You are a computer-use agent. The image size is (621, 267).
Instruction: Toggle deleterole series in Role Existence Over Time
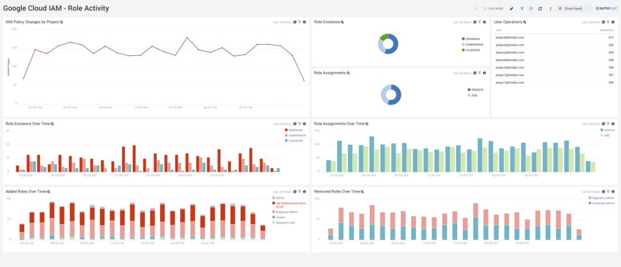[x=294, y=130]
